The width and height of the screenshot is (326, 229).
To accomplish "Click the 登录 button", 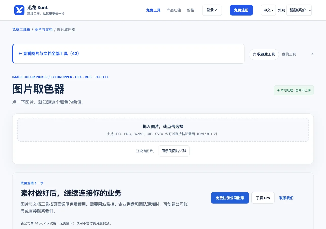I will tap(212, 10).
